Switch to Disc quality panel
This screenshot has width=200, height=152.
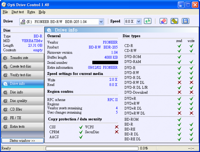coord(22,101)
